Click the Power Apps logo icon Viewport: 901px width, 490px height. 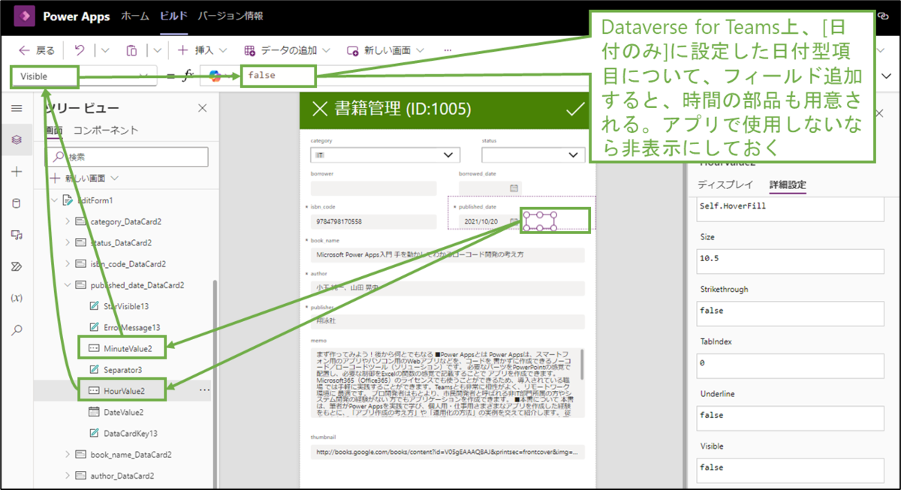tap(24, 16)
